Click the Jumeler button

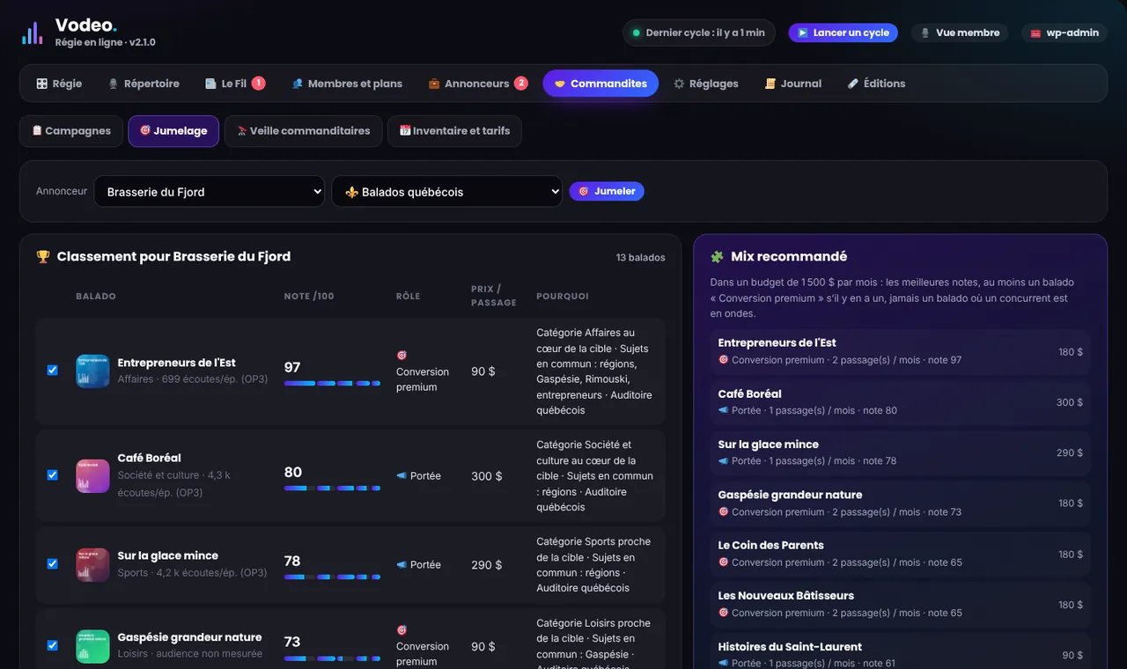click(607, 191)
